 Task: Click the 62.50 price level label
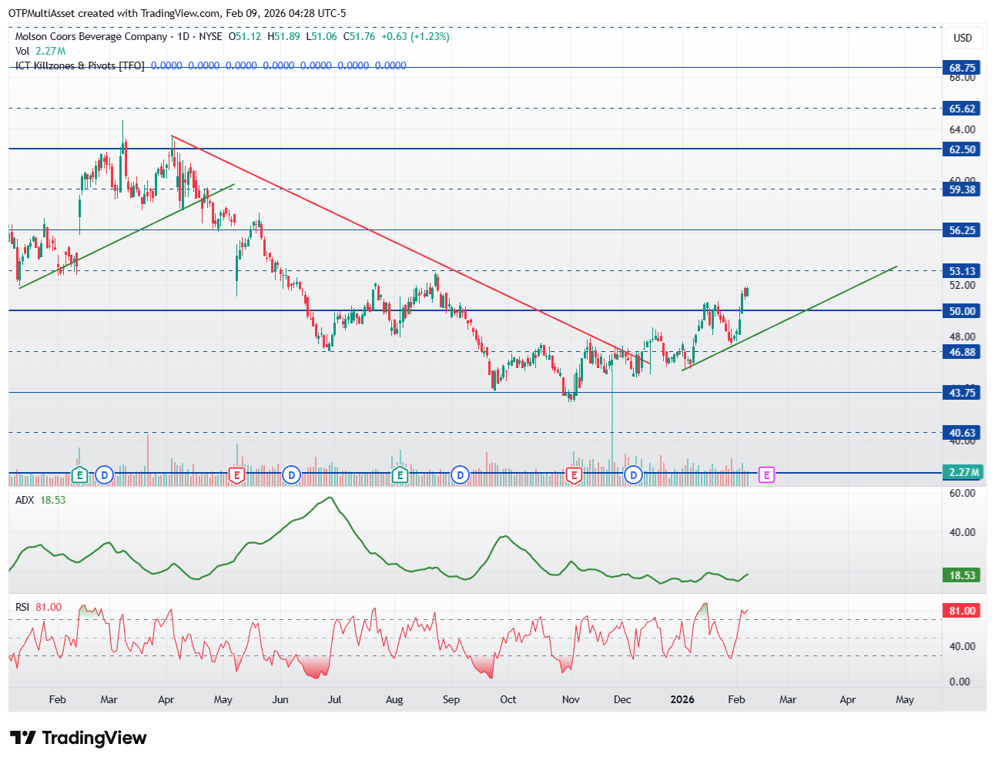(x=962, y=149)
